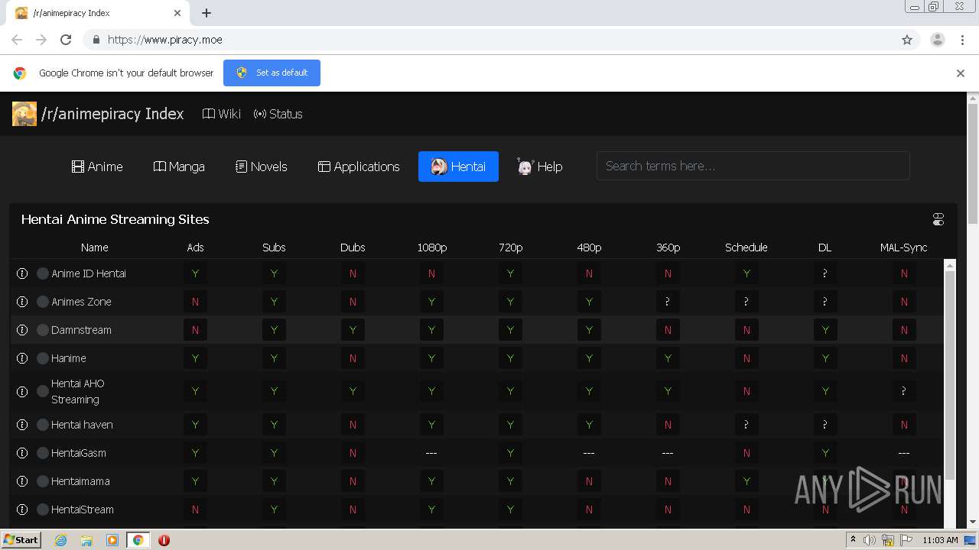Dismiss the default browser notification bar
This screenshot has height=550, width=979.
[x=961, y=73]
